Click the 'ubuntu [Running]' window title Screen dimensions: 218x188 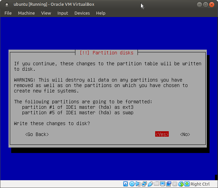pyautogui.click(x=54, y=4)
